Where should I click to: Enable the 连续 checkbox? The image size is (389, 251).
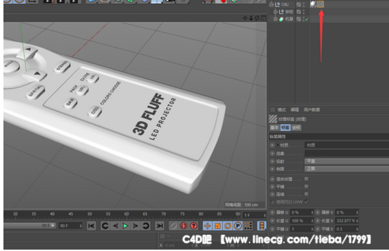306,194
